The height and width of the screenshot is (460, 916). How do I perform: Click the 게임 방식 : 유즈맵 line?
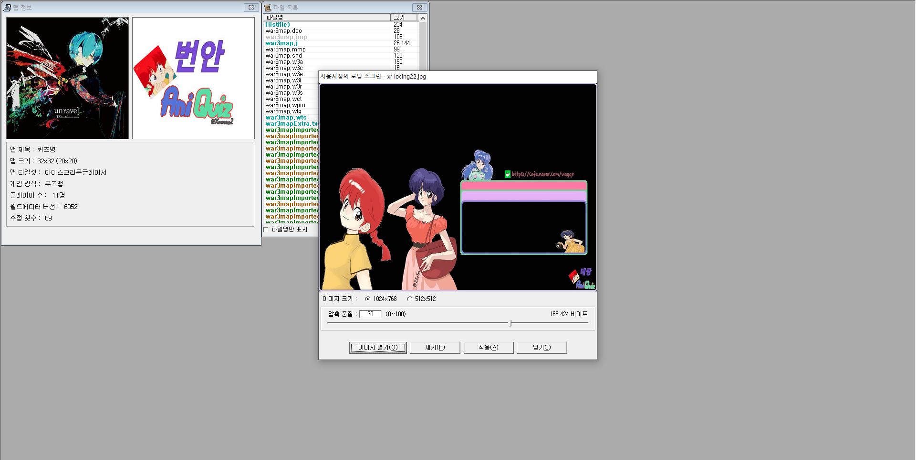(x=36, y=184)
